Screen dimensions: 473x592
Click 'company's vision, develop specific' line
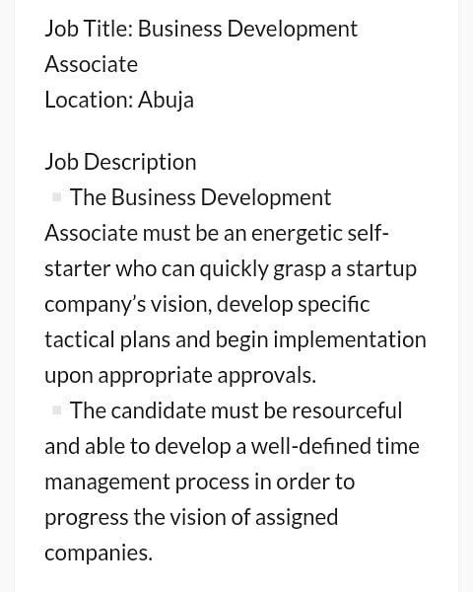tap(207, 305)
